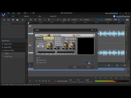The image size is (131, 98).
Task: Open the record options dropdown arrow
Action: tap(55, 81)
